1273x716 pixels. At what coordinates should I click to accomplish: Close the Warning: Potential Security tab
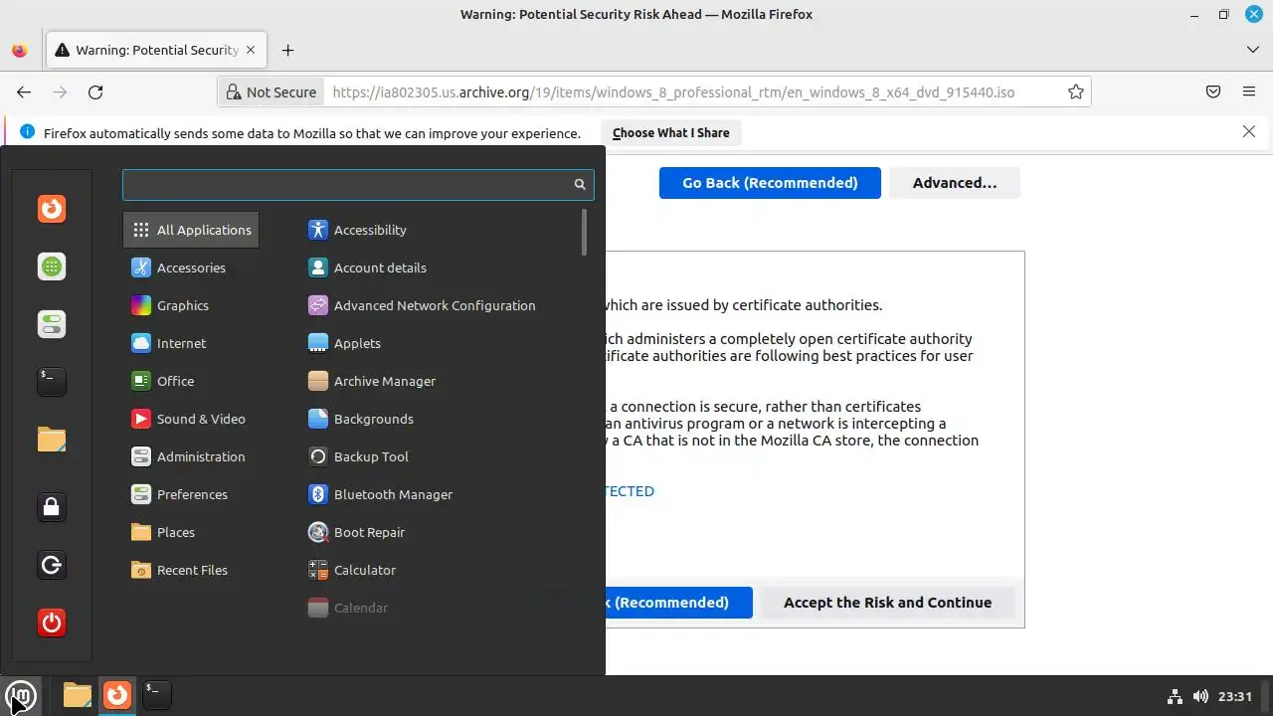pyautogui.click(x=251, y=50)
